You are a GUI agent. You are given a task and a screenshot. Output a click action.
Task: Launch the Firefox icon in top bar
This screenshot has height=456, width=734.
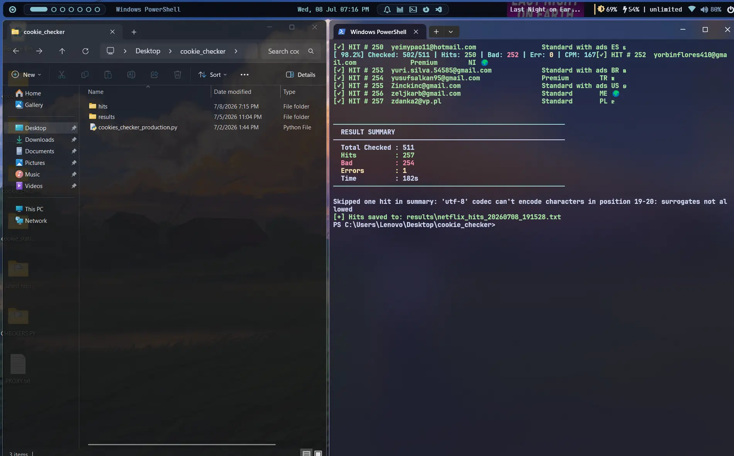pyautogui.click(x=426, y=9)
